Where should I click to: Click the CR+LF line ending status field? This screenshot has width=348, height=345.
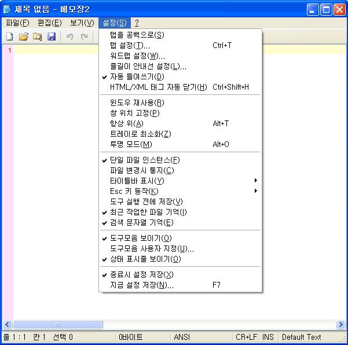[x=246, y=337]
